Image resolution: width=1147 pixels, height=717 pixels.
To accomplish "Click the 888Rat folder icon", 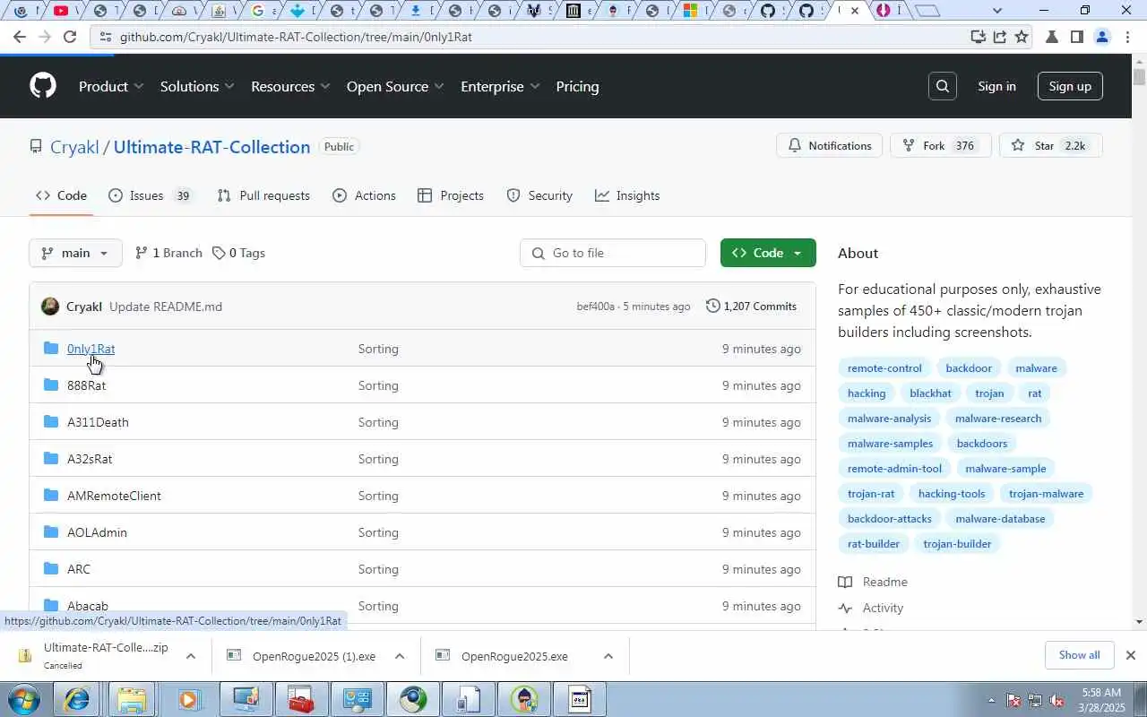I will click(x=51, y=385).
